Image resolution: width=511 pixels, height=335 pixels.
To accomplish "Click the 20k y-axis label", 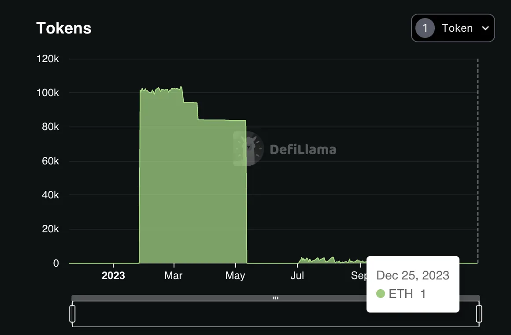I will coord(50,229).
